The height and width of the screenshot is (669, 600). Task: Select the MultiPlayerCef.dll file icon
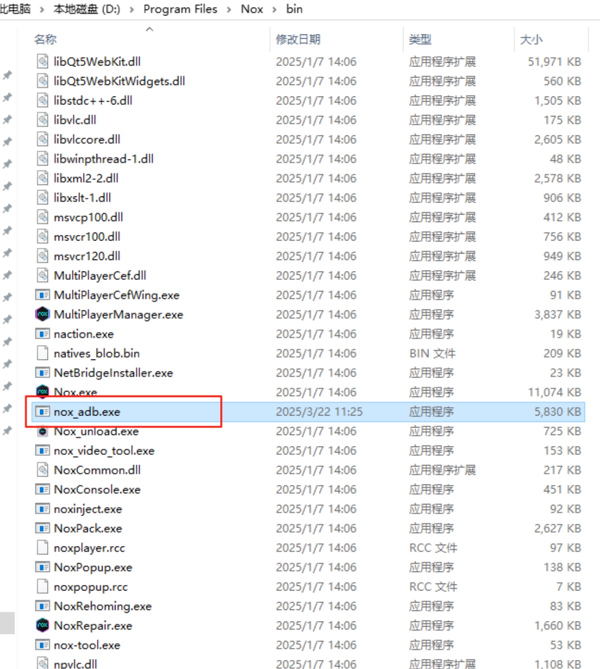coord(43,276)
